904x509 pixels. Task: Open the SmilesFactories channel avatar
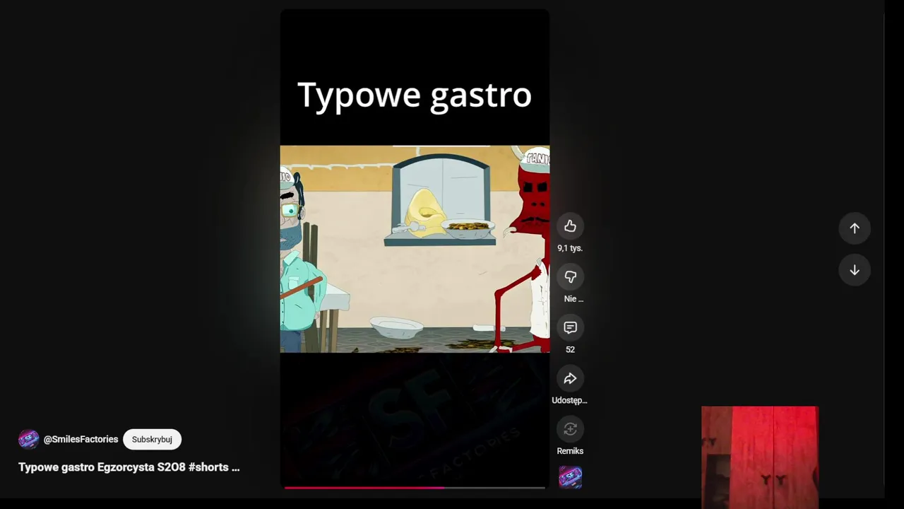[29, 439]
